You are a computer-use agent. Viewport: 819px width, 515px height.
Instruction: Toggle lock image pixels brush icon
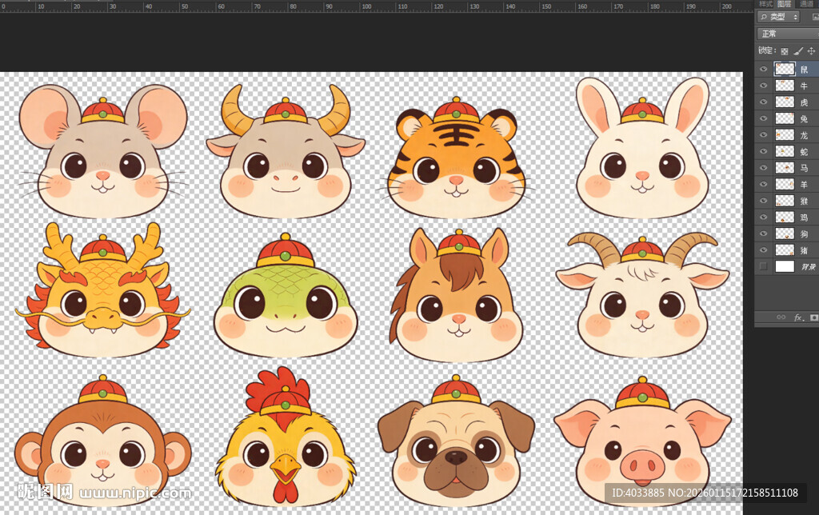pos(798,50)
